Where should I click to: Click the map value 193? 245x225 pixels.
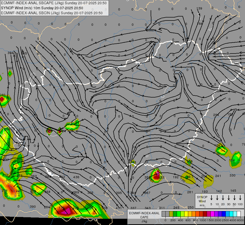click(205, 191)
